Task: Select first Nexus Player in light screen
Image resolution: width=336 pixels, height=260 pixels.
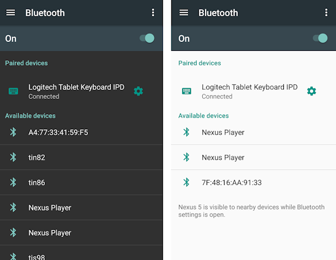Action: (254, 133)
